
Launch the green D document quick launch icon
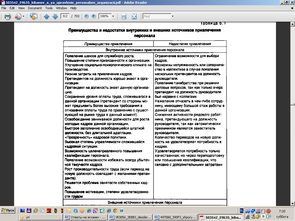point(102,211)
